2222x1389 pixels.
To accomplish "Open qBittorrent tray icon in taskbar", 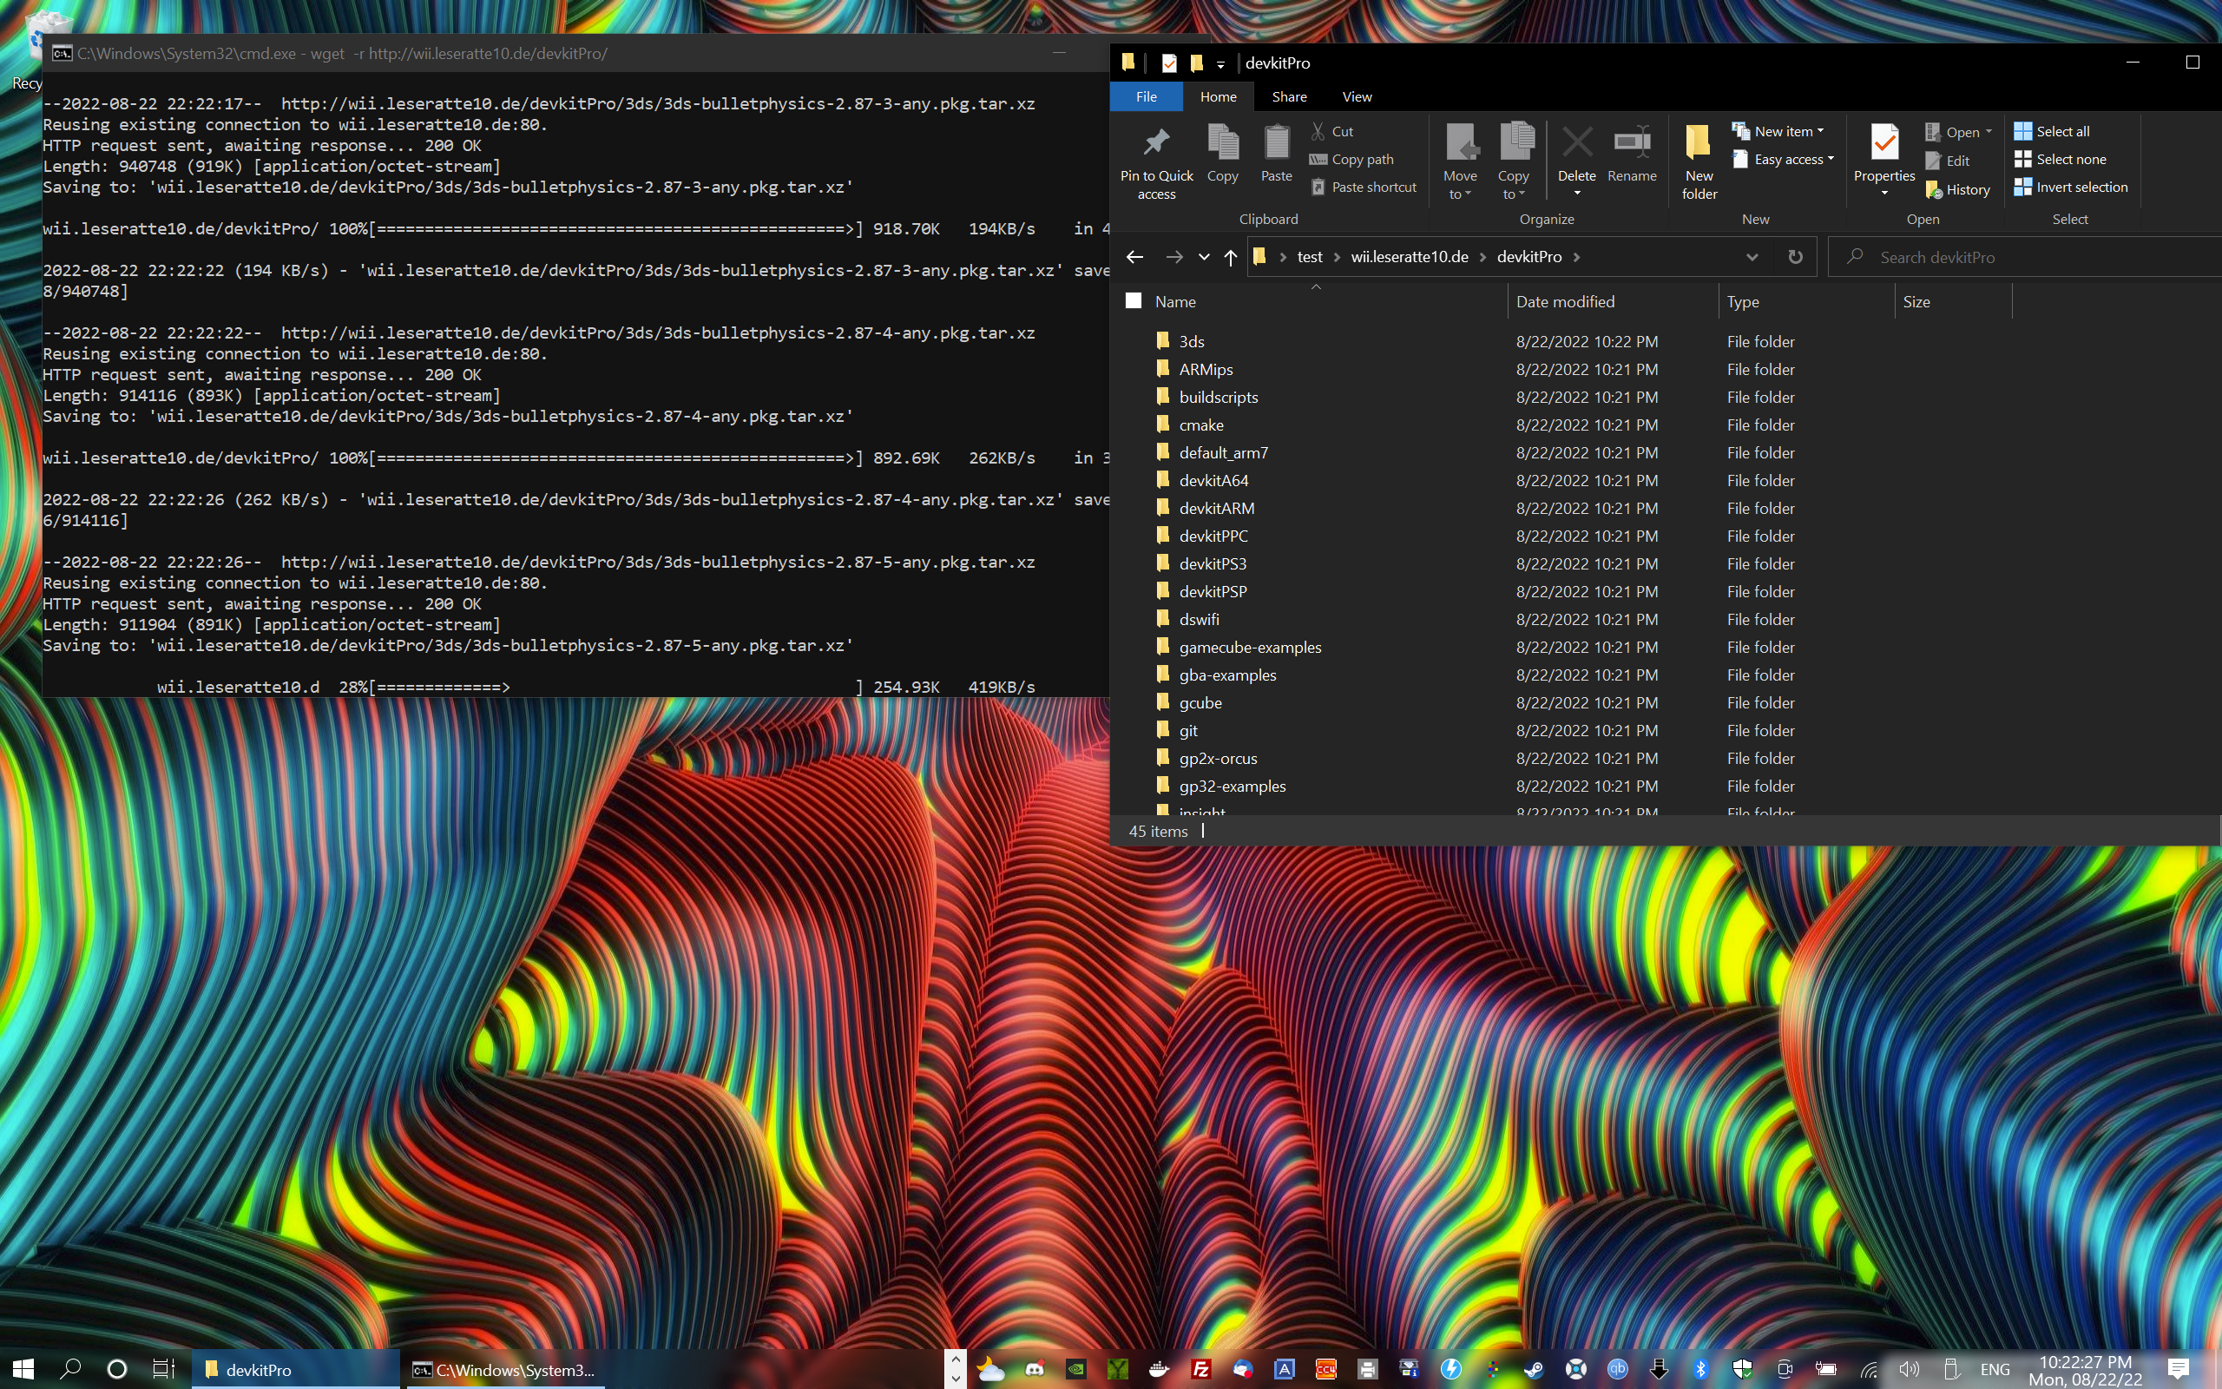I will [x=1617, y=1370].
